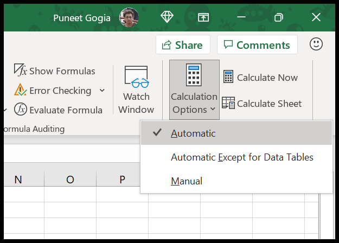Image resolution: width=339 pixels, height=243 pixels.
Task: Select the checked Automatic calculation option
Action: tap(193, 133)
